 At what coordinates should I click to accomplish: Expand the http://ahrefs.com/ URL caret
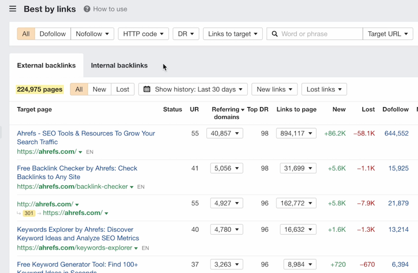point(77,204)
